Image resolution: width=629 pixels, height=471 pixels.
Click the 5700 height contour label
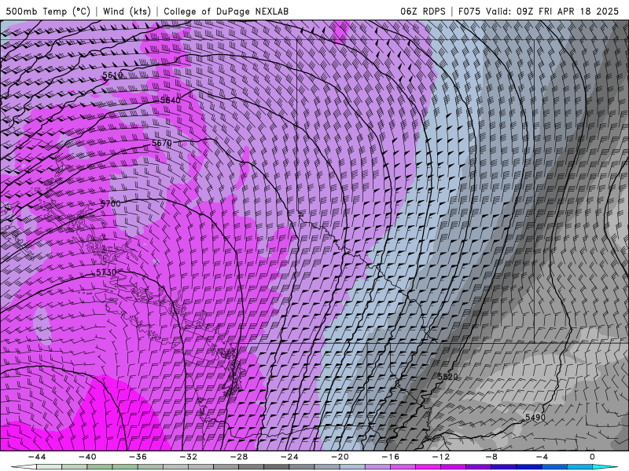pyautogui.click(x=110, y=203)
